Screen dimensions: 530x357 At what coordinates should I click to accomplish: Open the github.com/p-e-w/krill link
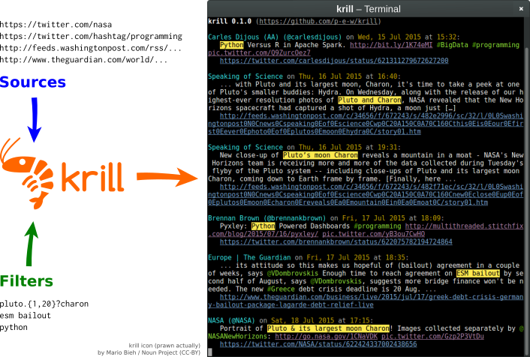(318, 21)
